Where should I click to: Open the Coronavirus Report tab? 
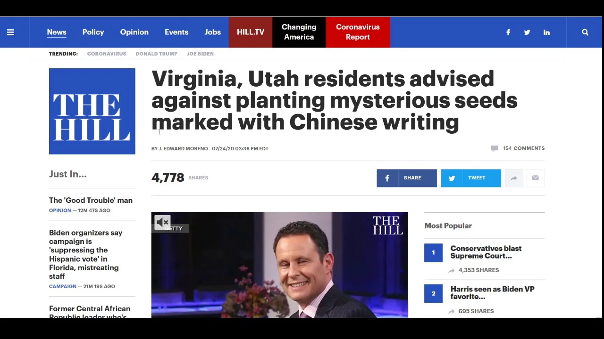coord(358,32)
